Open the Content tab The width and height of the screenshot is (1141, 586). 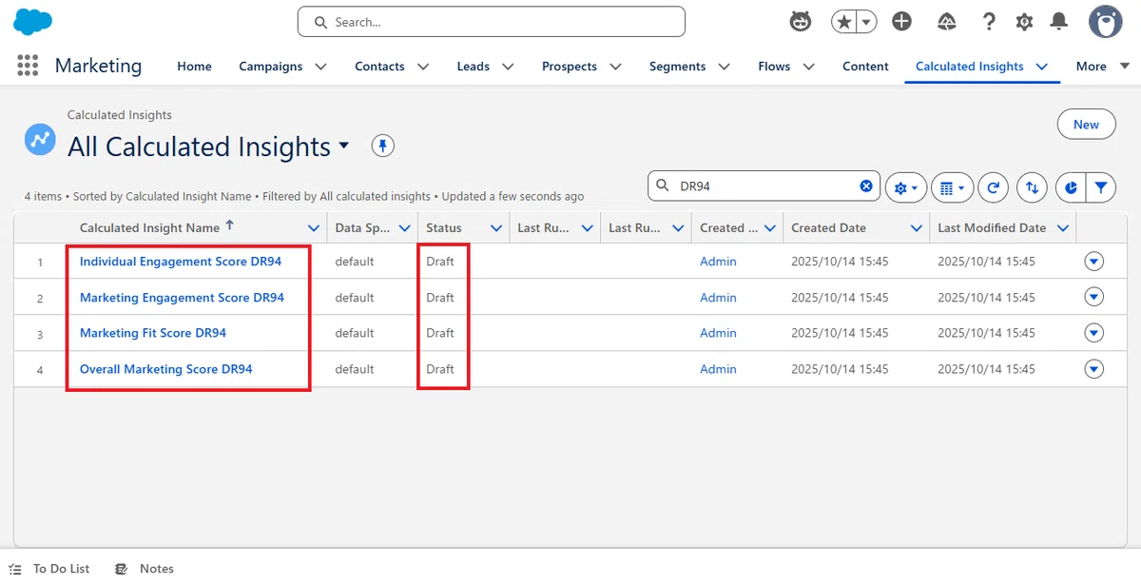coord(865,67)
